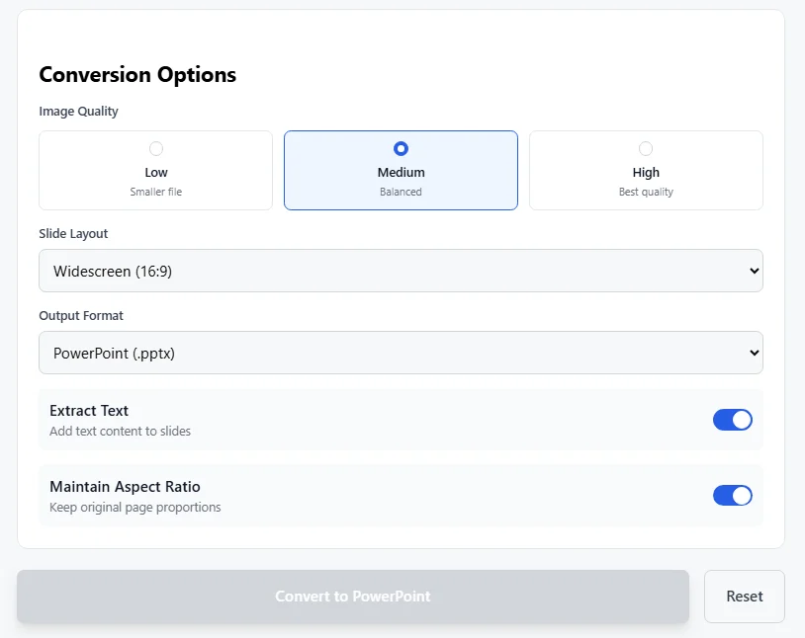Click the 'Image Quality' field label
The image size is (805, 638).
78,112
